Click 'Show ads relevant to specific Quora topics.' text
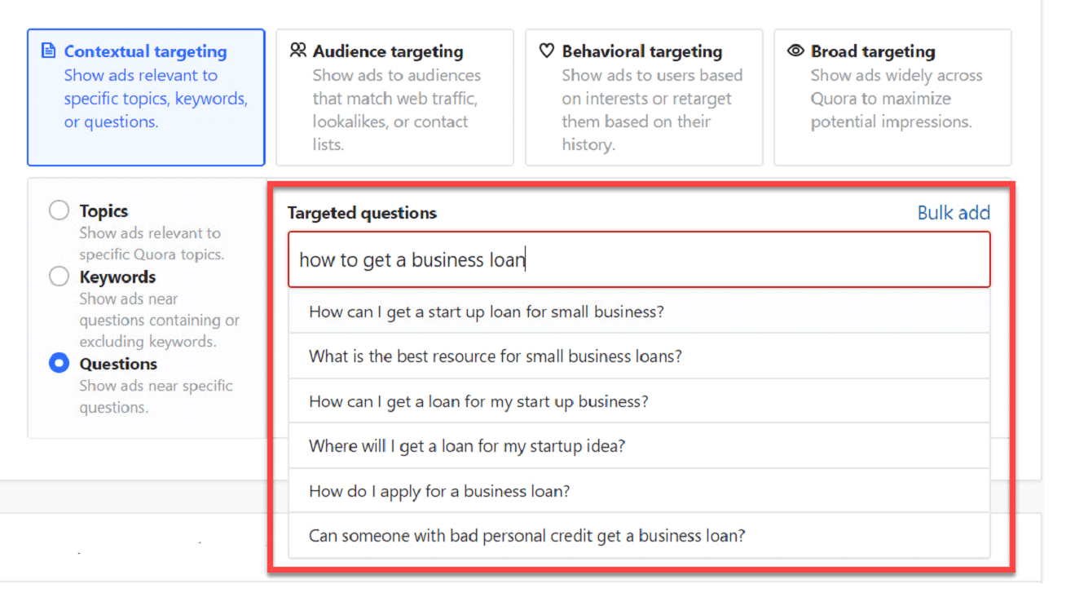 click(x=152, y=243)
